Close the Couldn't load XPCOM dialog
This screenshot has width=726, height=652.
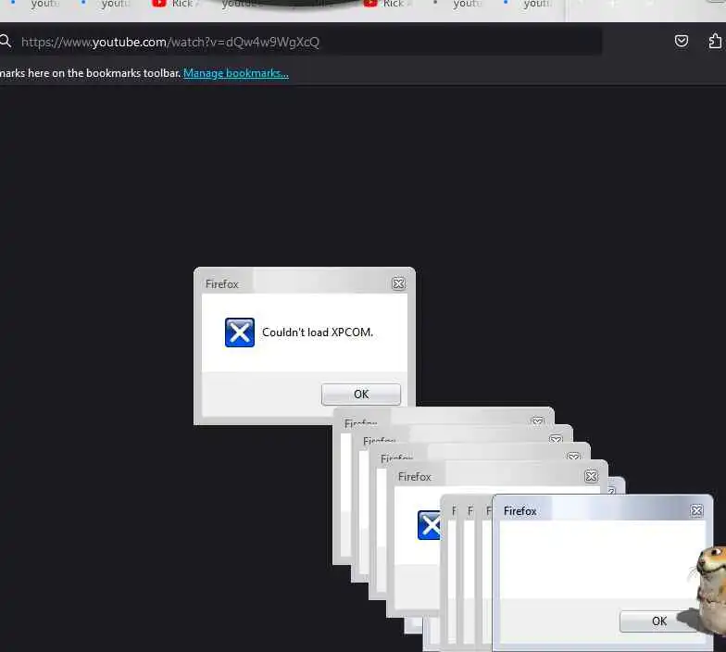coord(398,283)
